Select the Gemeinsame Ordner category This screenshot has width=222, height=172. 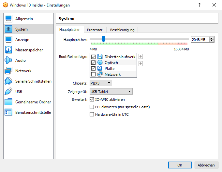pyautogui.click(x=29, y=102)
